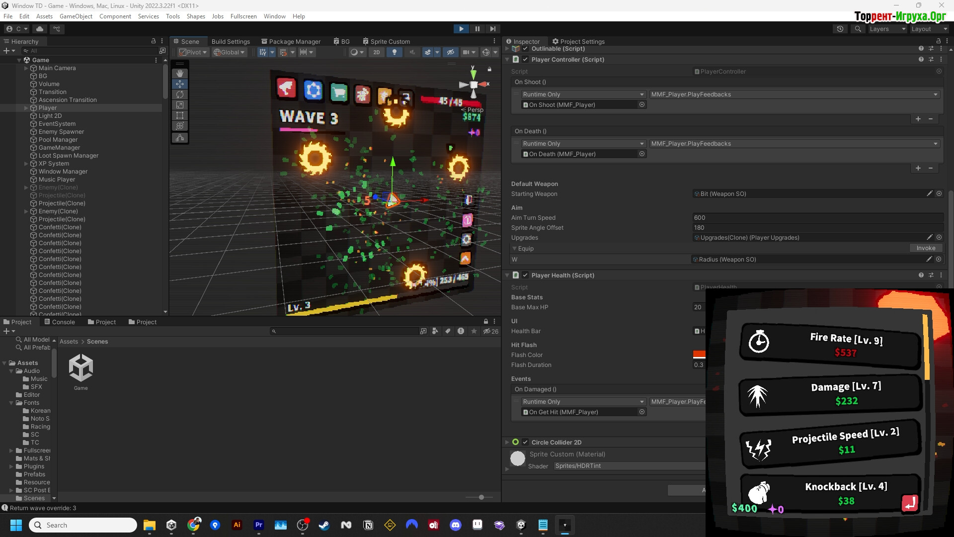Viewport: 954px width, 537px height.
Task: Select the Hand view tool
Action: (180, 74)
